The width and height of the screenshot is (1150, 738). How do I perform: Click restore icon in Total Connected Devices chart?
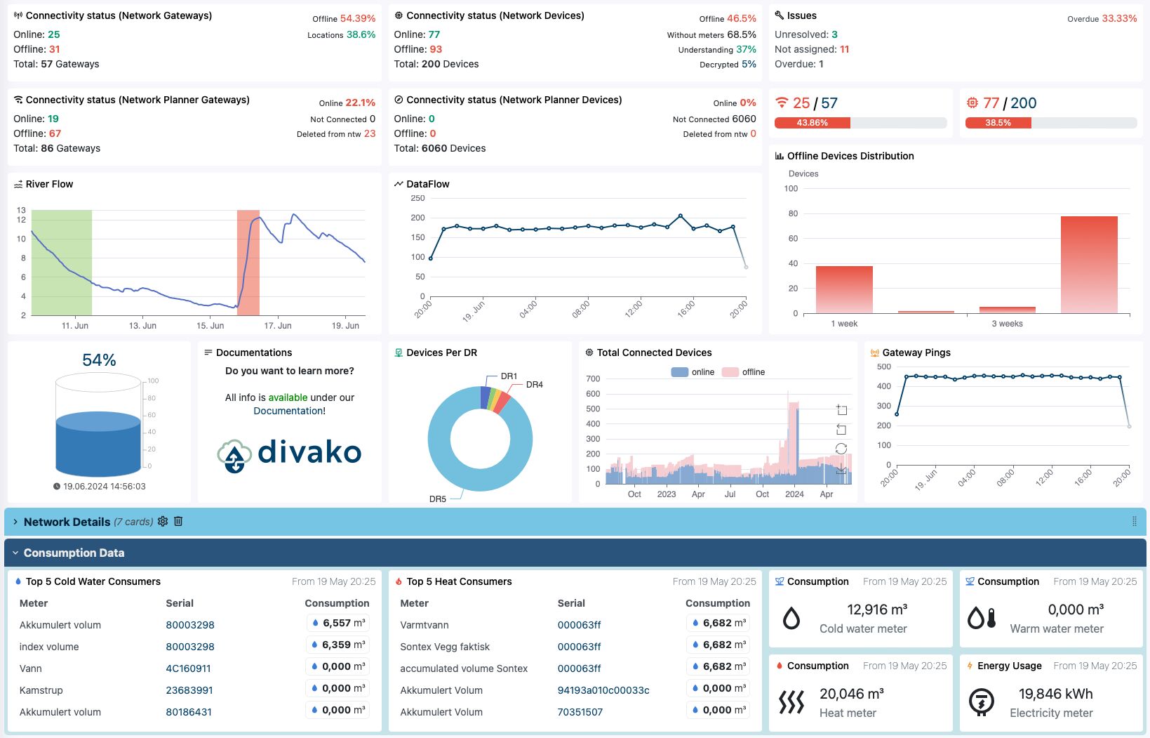coord(841,448)
